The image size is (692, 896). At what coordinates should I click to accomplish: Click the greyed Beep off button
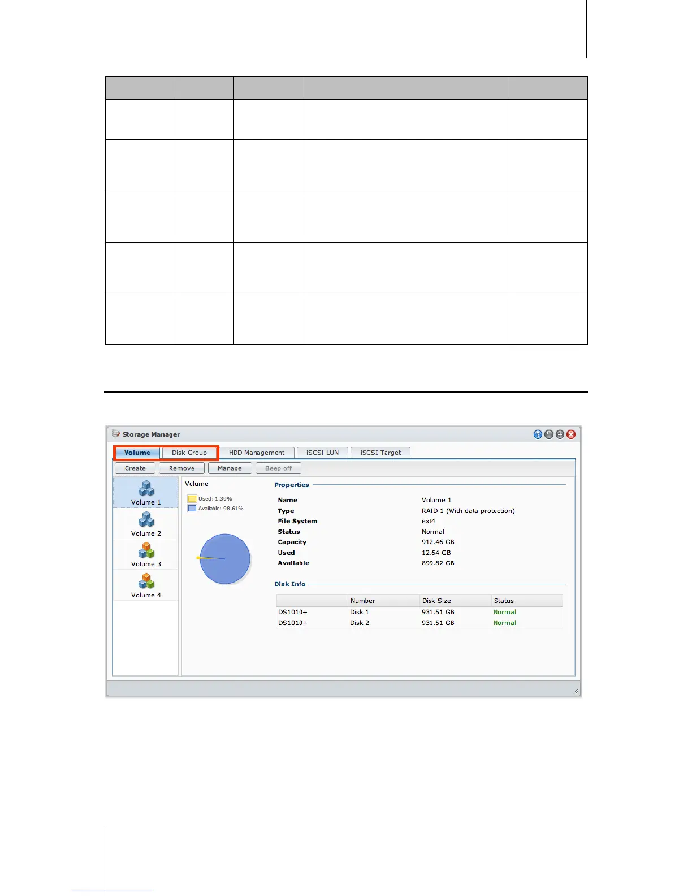click(279, 468)
